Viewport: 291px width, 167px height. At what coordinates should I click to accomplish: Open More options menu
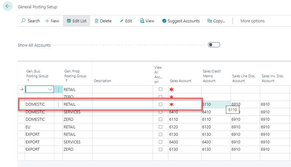point(252,21)
